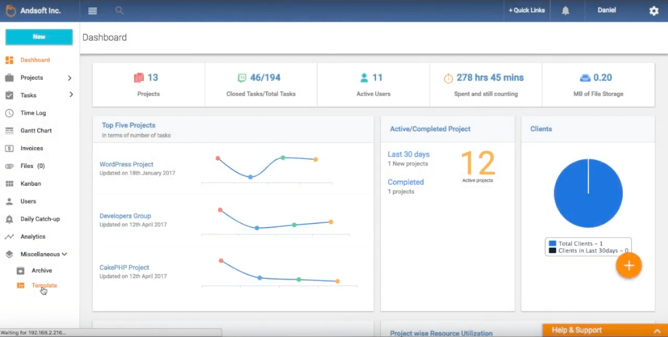
Task: Click the Tasks checkmark icon
Action: [9, 95]
